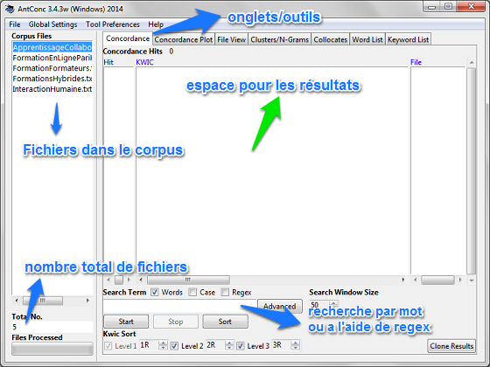Click the Clone Results button

pos(451,346)
